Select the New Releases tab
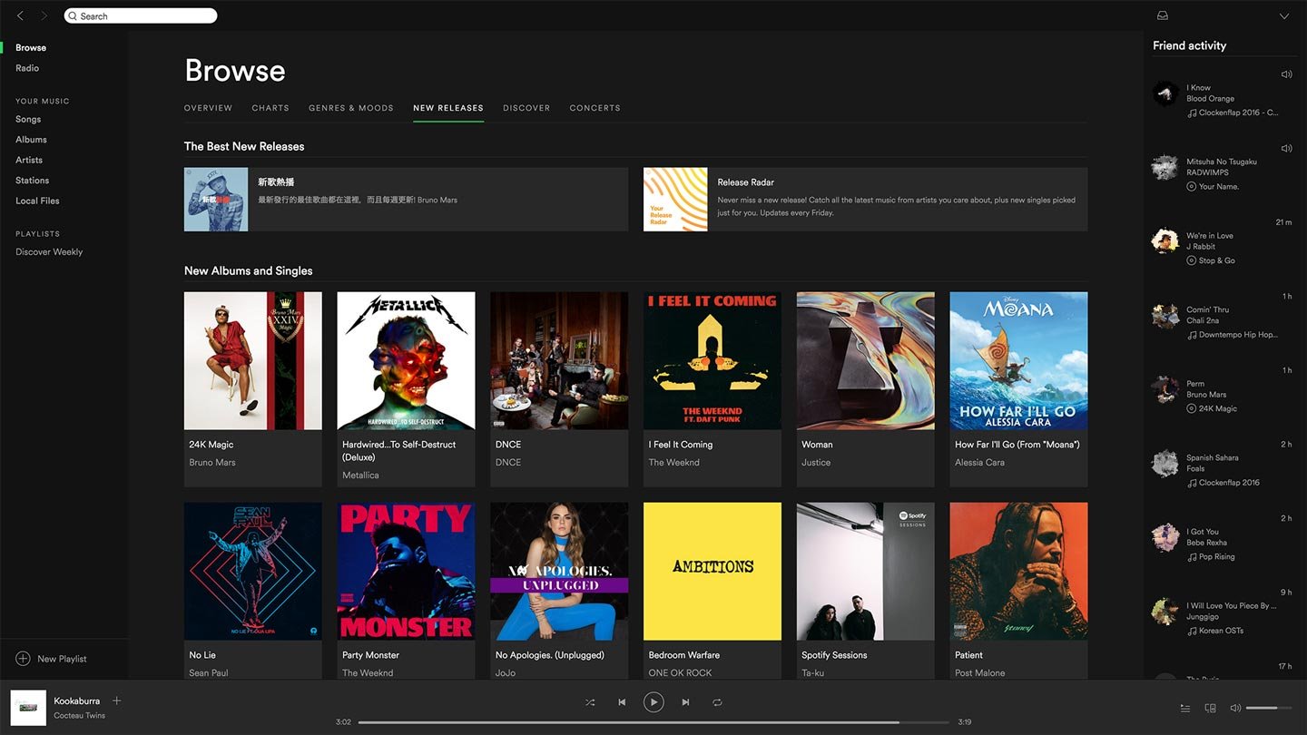1307x735 pixels. click(448, 108)
